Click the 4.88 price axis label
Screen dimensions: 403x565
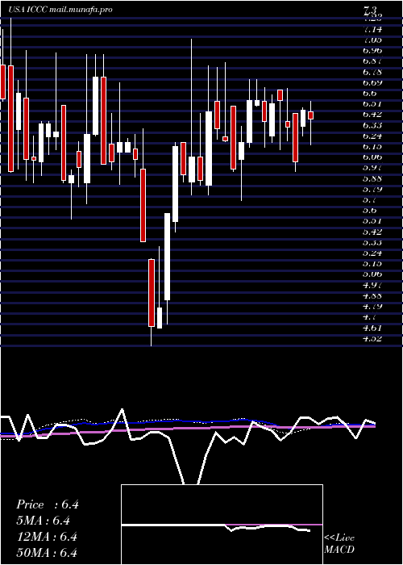click(372, 295)
